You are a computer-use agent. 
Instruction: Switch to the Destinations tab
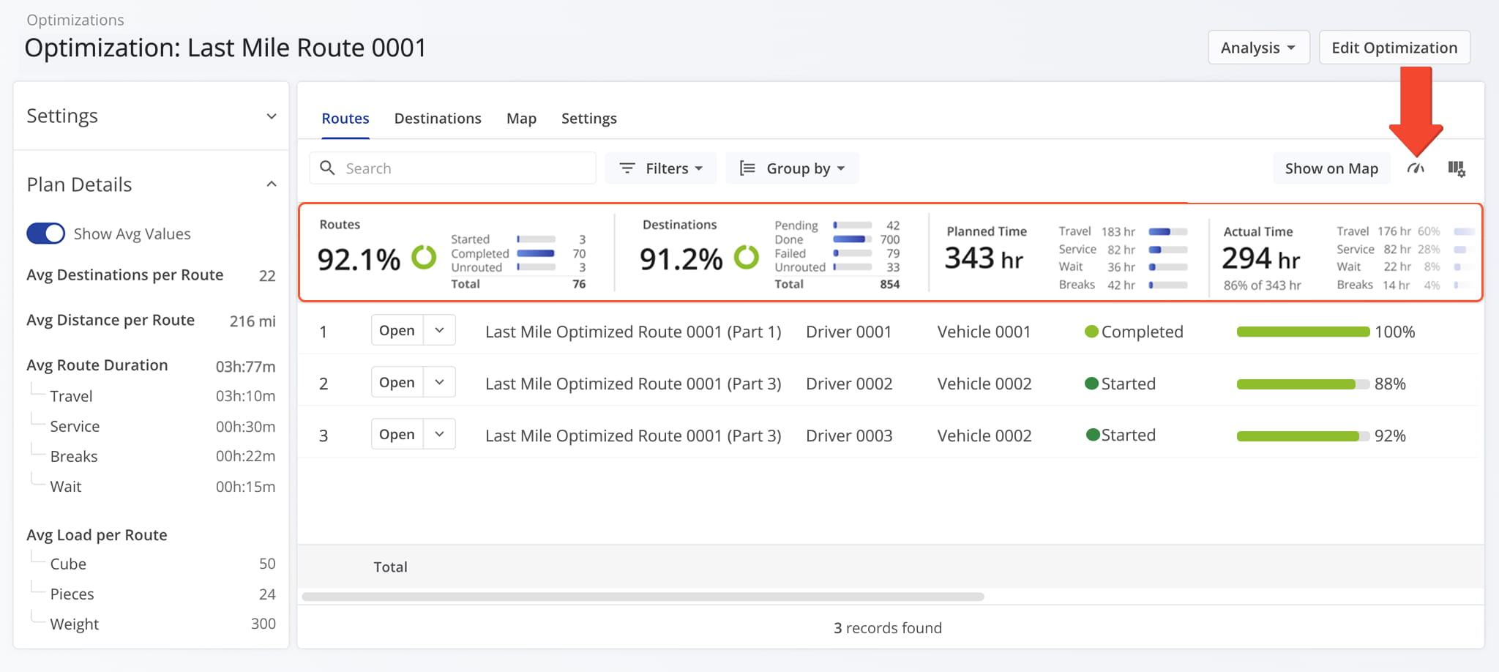coord(438,119)
